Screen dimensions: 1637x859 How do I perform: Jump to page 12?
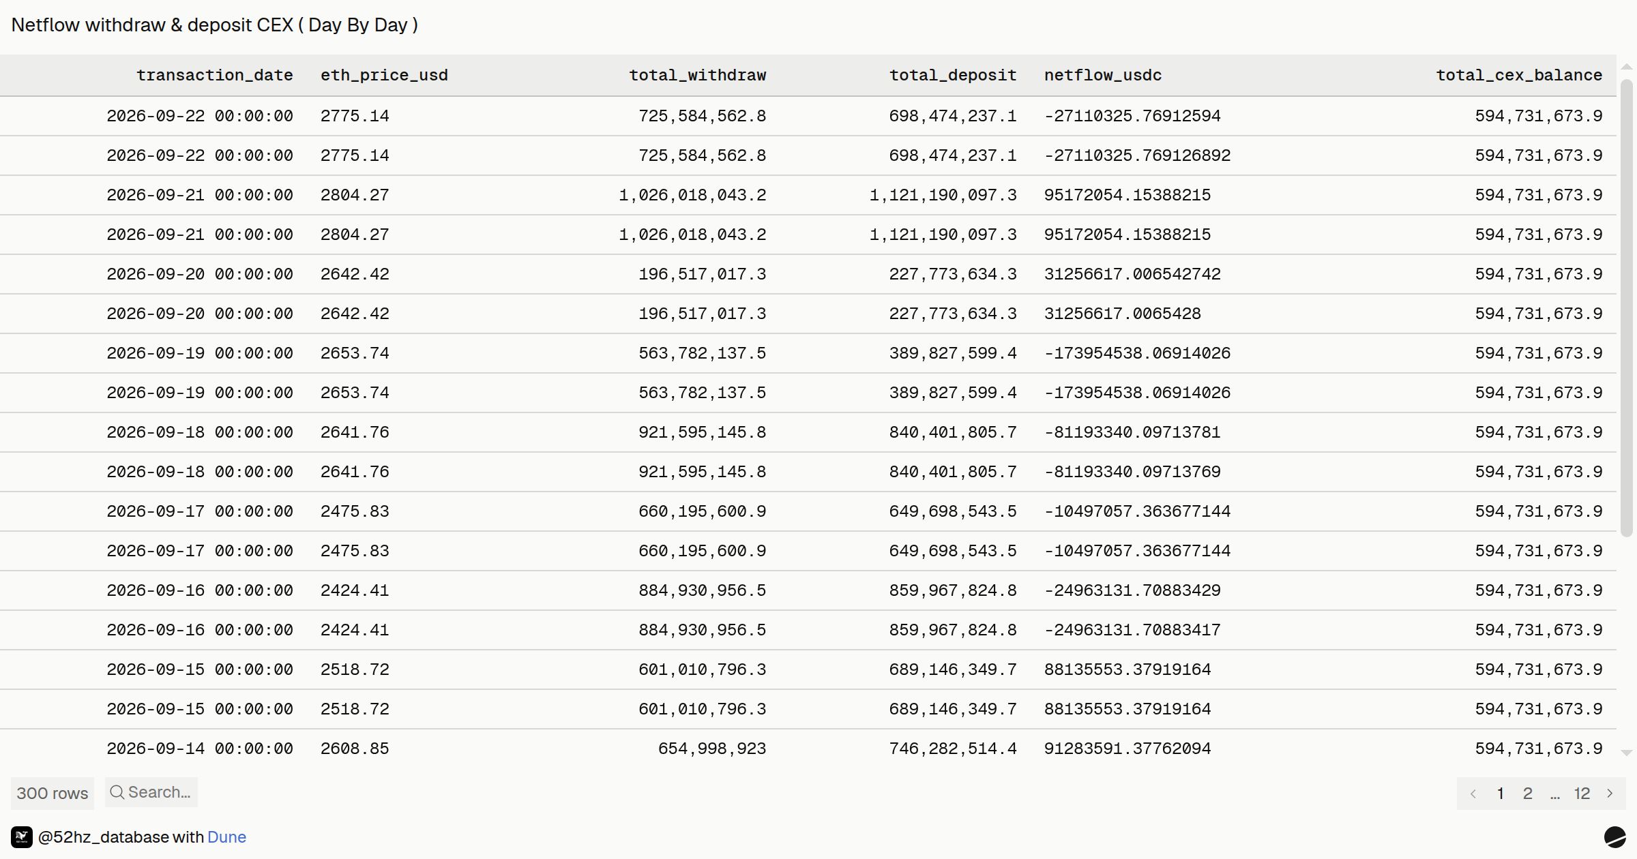pyautogui.click(x=1582, y=794)
